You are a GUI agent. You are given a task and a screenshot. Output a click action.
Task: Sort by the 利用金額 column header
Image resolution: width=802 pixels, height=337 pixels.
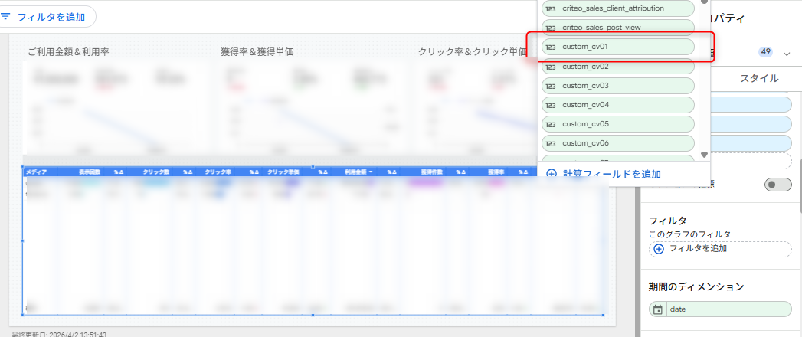coord(358,172)
